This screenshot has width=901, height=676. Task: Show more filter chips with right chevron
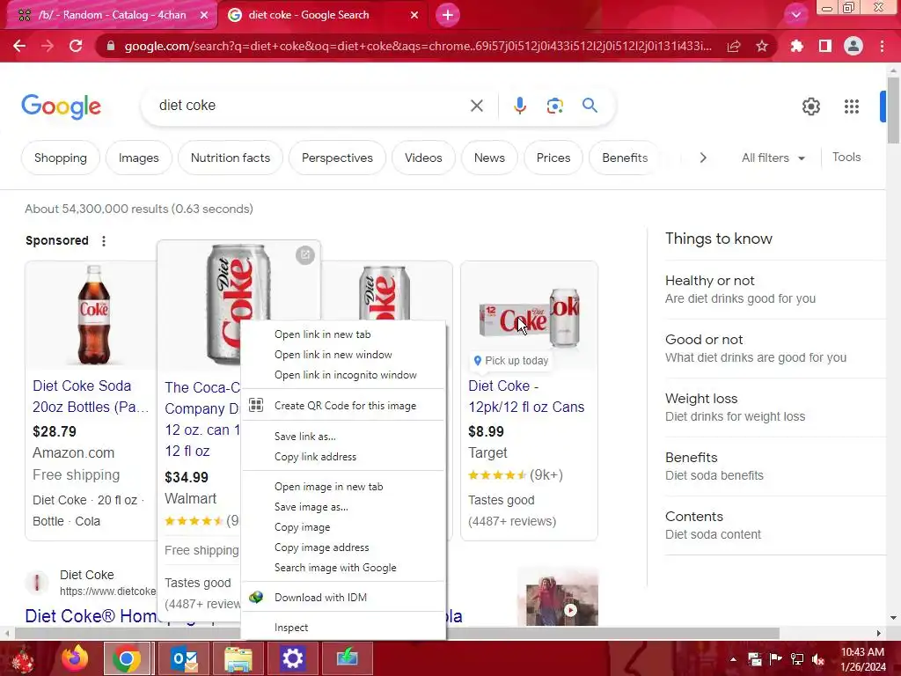click(x=703, y=158)
